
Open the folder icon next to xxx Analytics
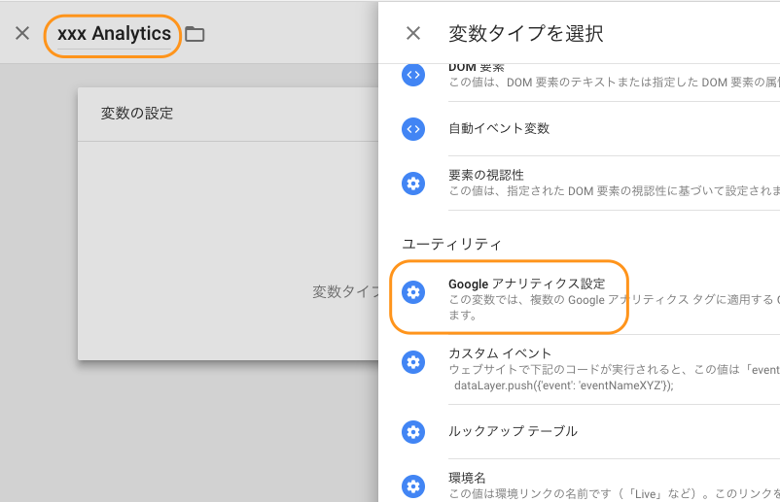pyautogui.click(x=195, y=34)
